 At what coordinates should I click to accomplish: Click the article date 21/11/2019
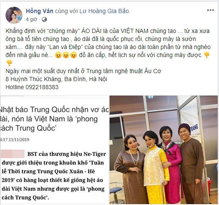(19, 139)
